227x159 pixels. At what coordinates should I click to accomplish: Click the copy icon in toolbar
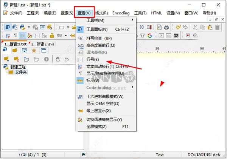tap(202, 27)
